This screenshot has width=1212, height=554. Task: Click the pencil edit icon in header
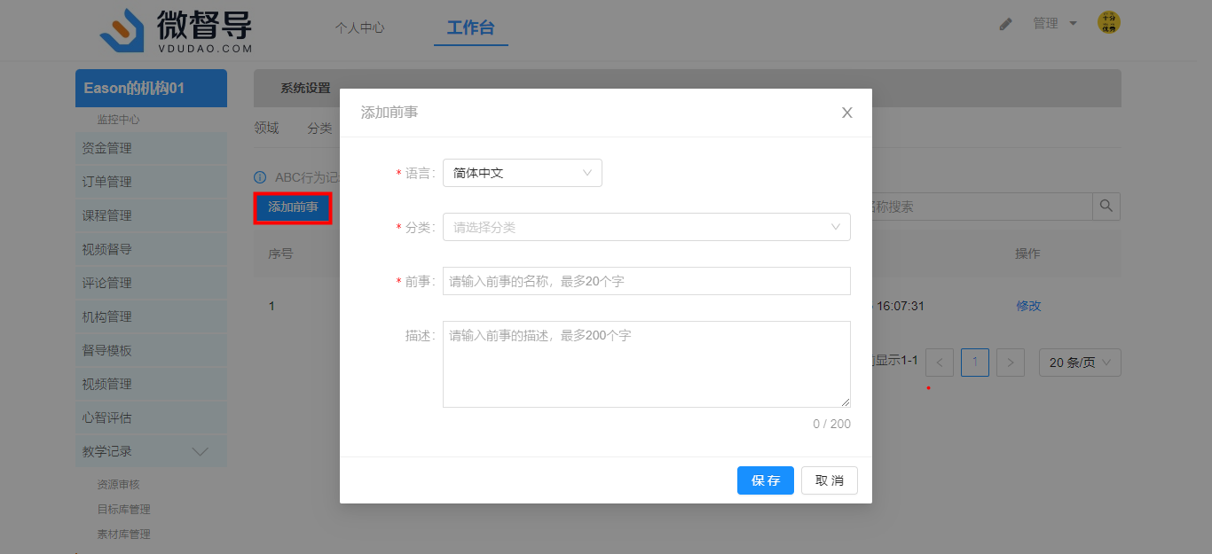[x=1005, y=24]
